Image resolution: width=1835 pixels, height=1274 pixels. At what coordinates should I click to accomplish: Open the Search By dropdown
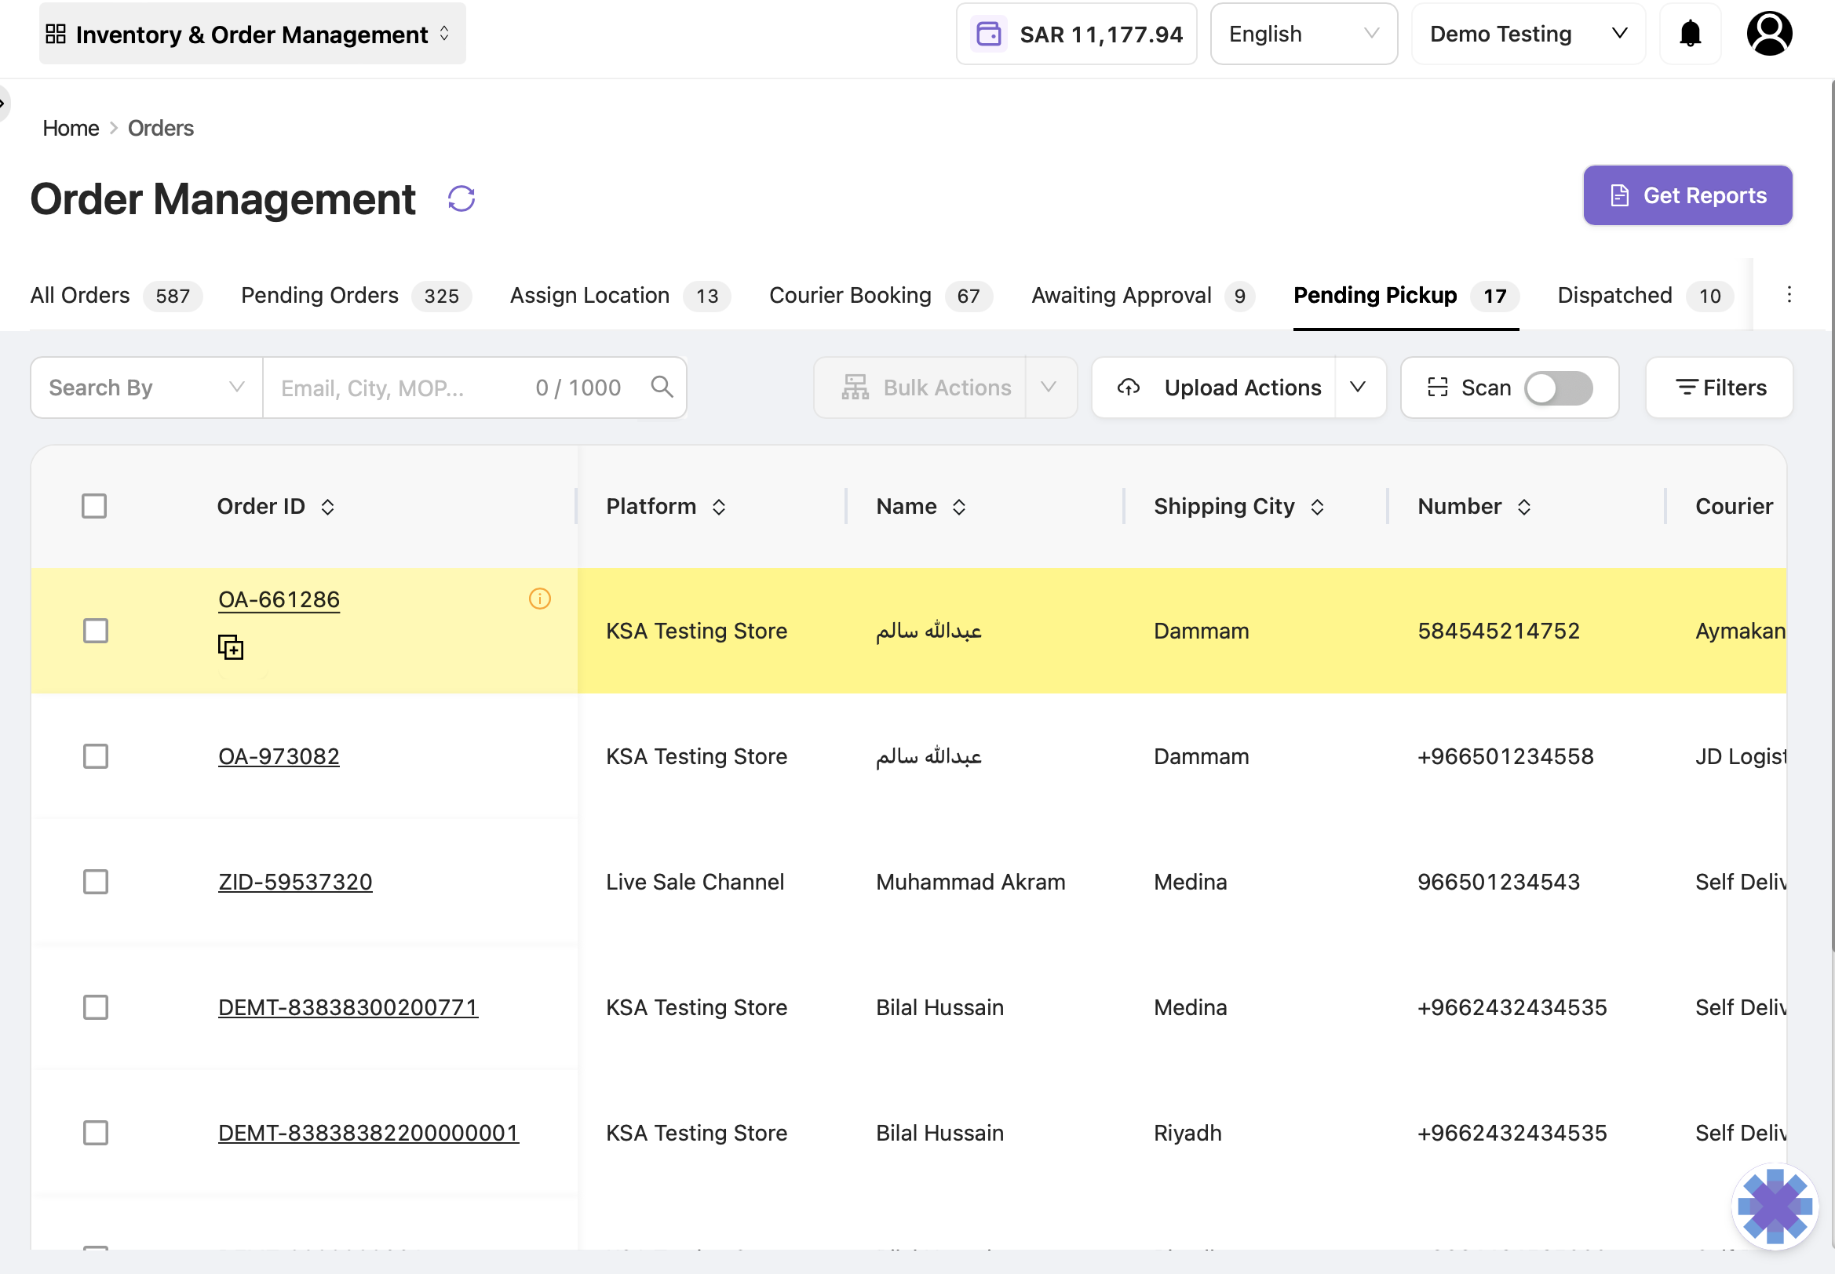(147, 388)
